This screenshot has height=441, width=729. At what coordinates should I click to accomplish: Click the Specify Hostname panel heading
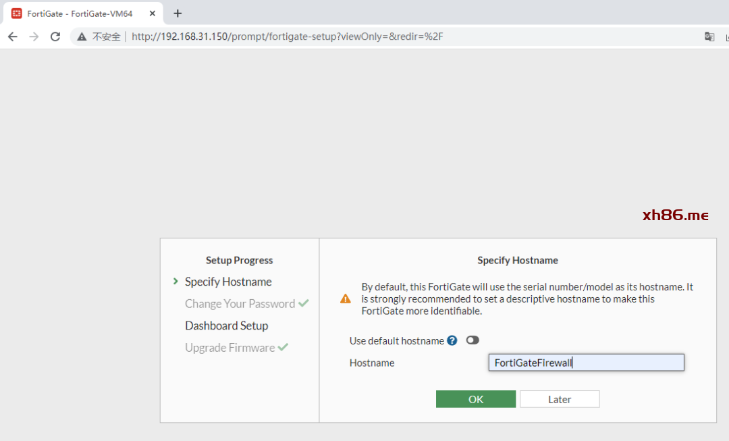[518, 260]
